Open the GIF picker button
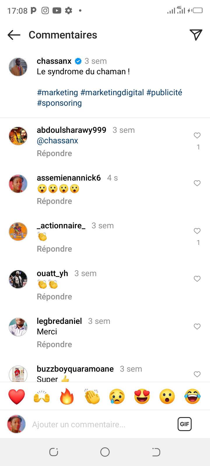This screenshot has height=466, width=210. 184,424
